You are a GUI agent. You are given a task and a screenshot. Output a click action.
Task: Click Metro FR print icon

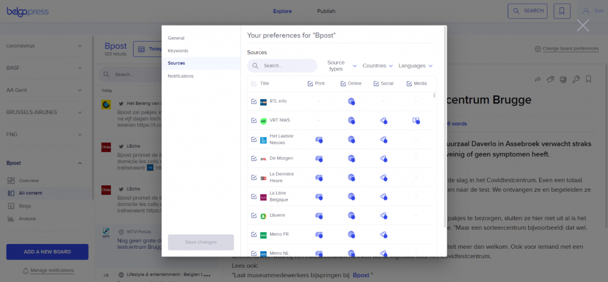(x=319, y=235)
